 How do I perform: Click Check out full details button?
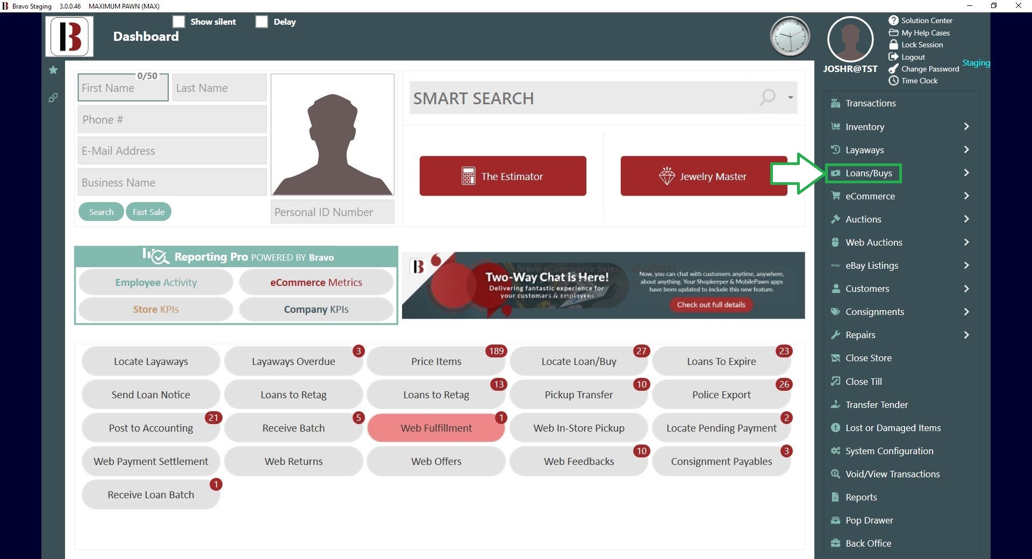click(x=711, y=304)
